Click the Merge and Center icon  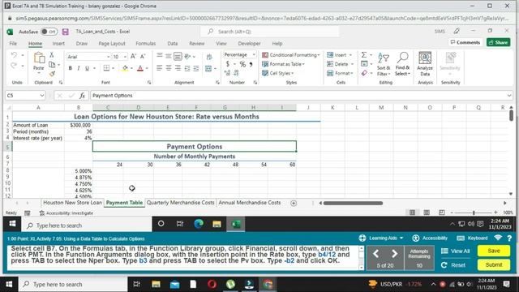pyautogui.click(x=208, y=68)
